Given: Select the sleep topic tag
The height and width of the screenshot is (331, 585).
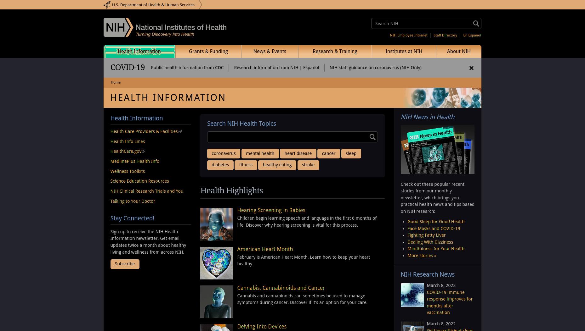Looking at the screenshot, I should pyautogui.click(x=351, y=154).
